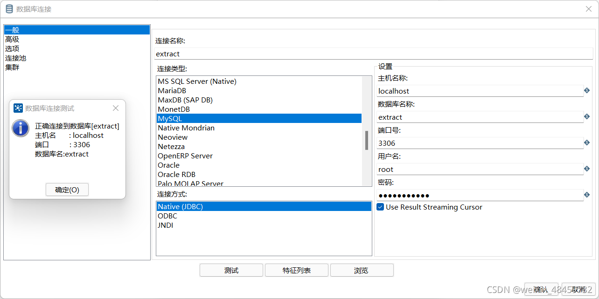Screen dimensions: 599x299
Task: Select 一般 in the left category list
Action: pos(77,30)
